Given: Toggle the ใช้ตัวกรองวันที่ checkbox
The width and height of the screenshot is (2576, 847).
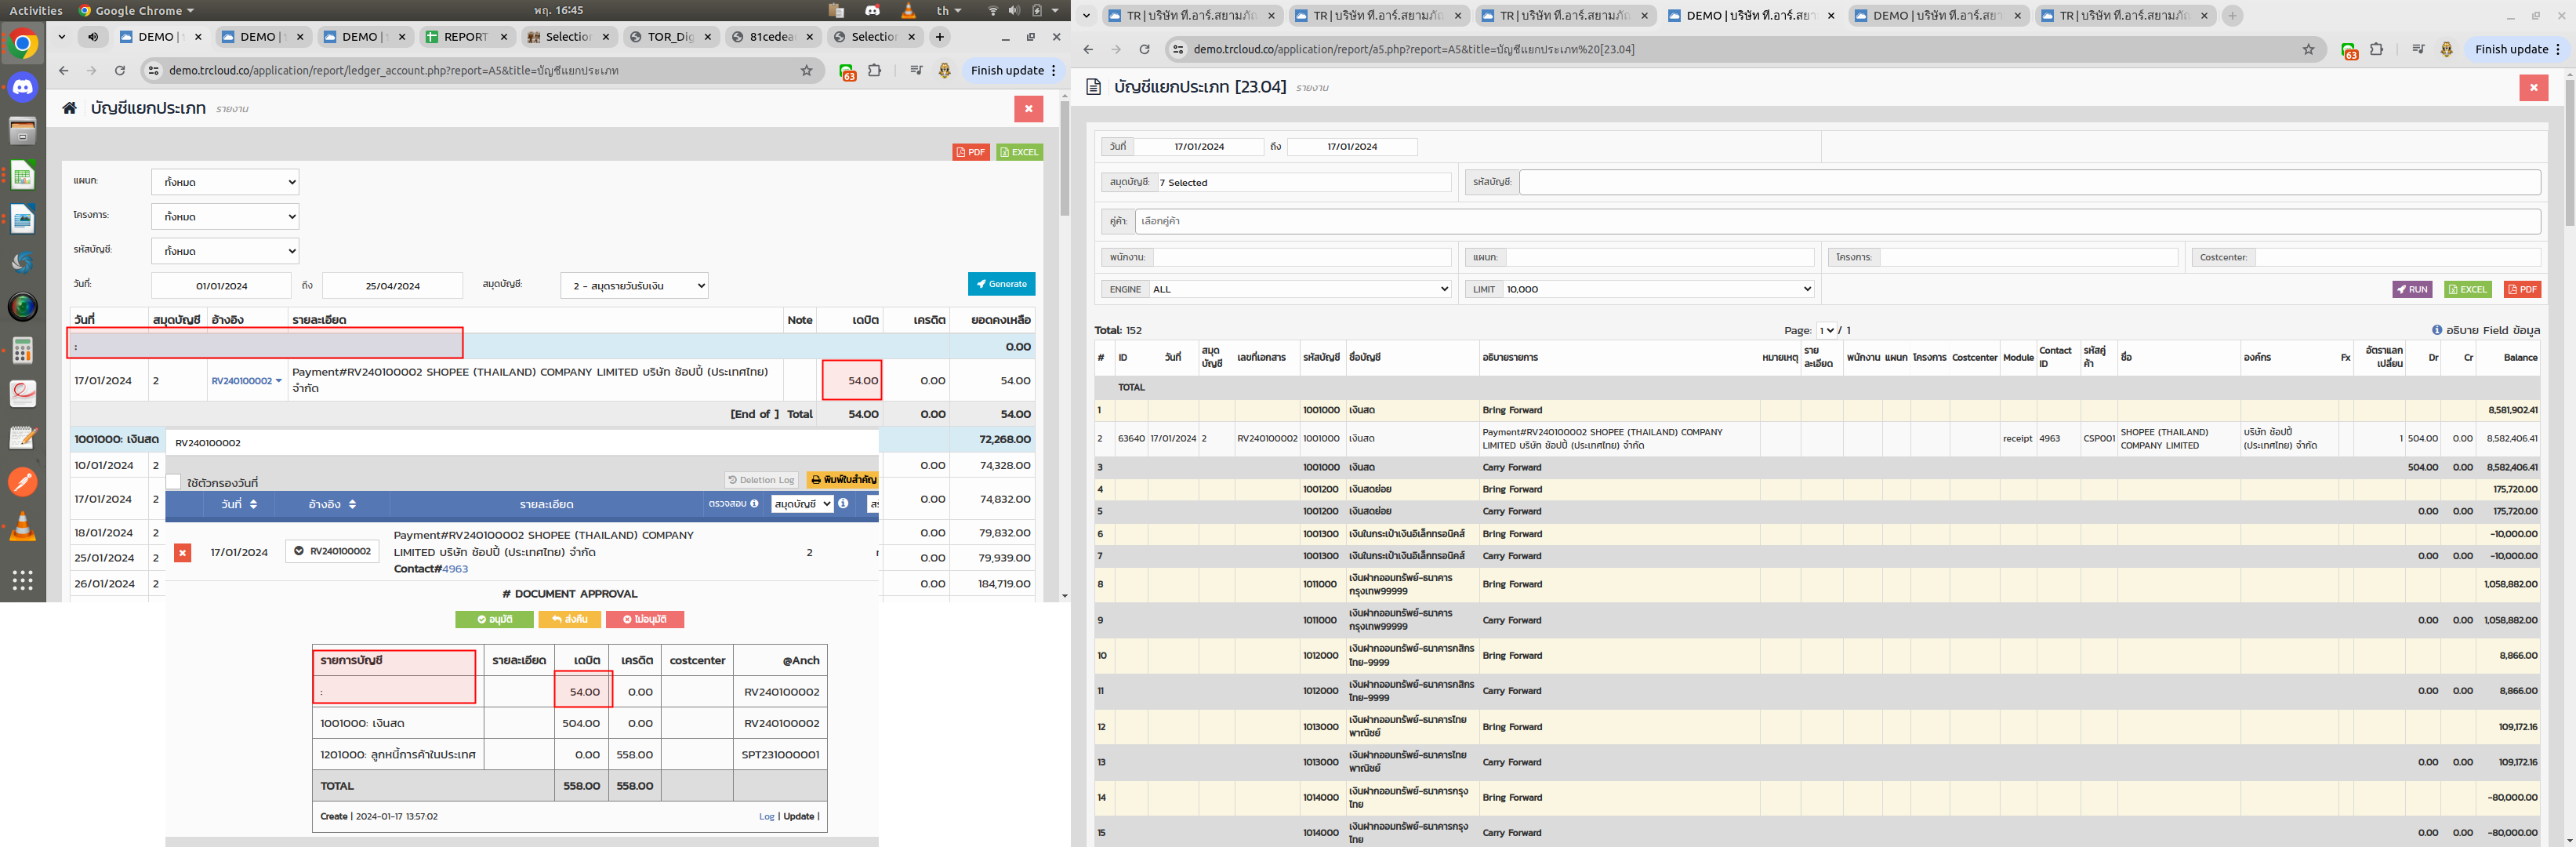Looking at the screenshot, I should [x=174, y=482].
